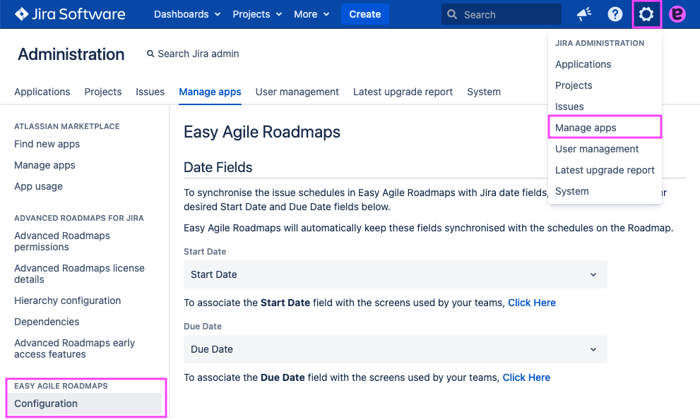Open the More dropdown menu
Viewport: 700px width, 419px height.
(x=312, y=14)
